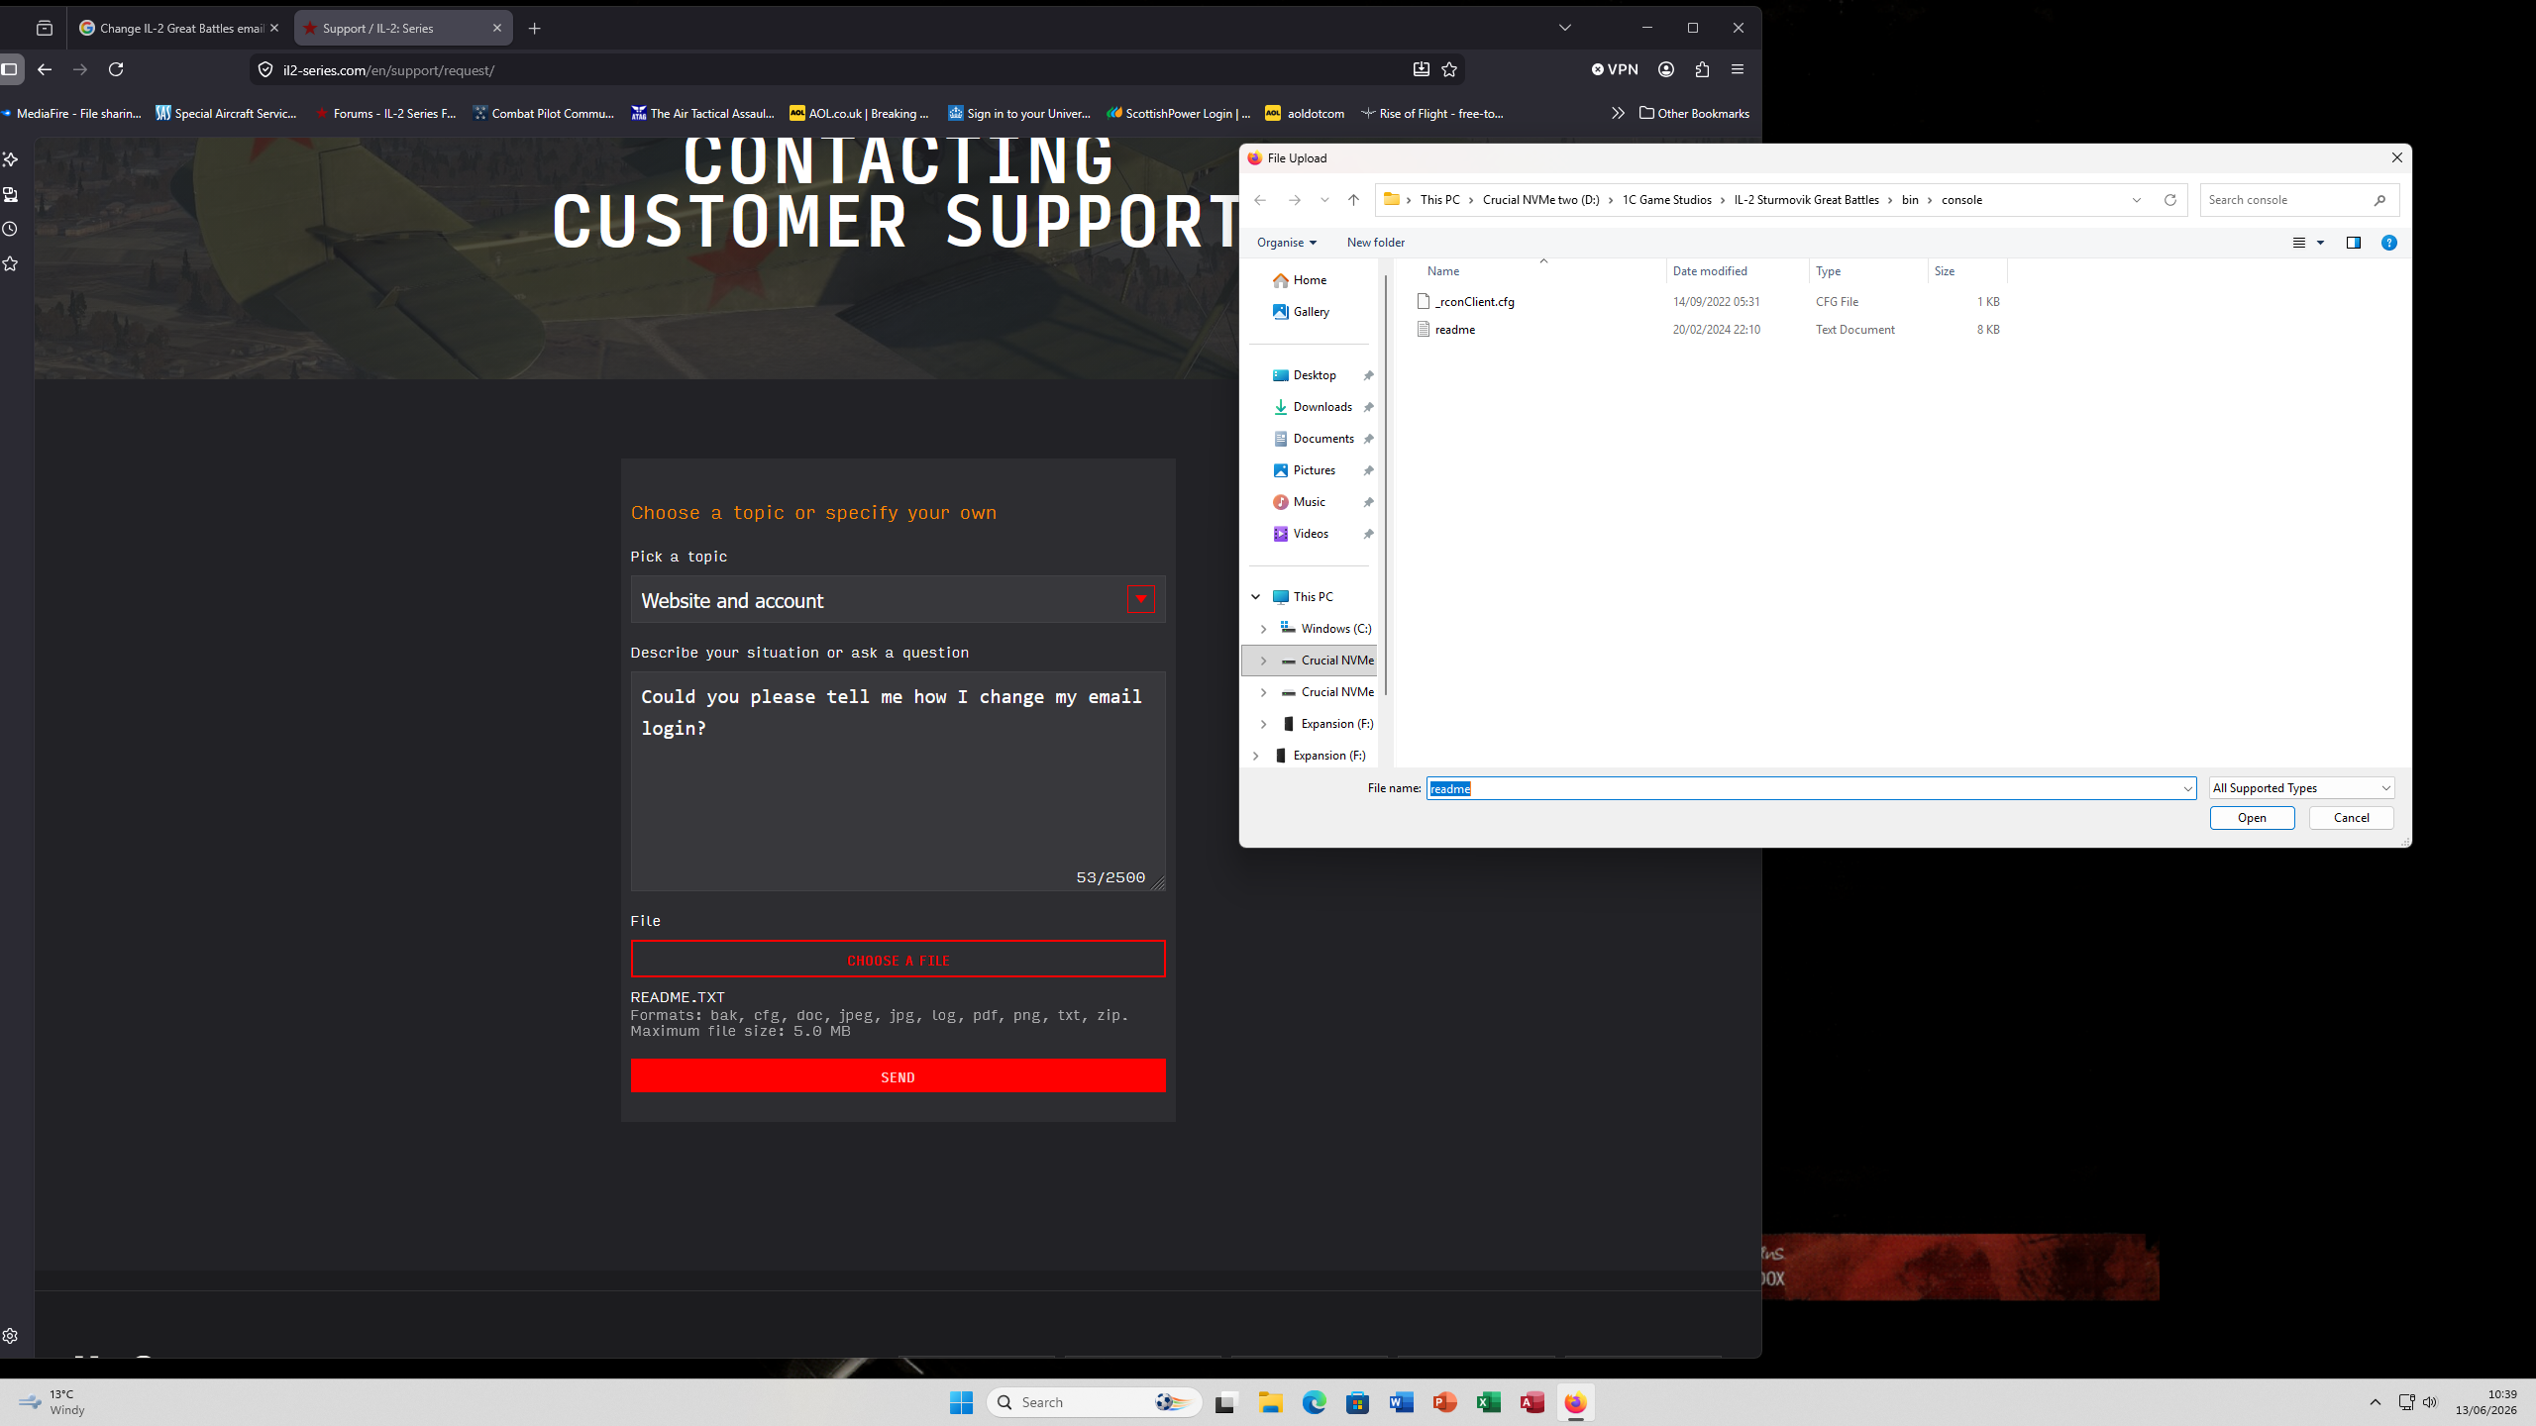This screenshot has height=1426, width=2536.
Task: Switch to the Change IL-2 Great Battles email tab
Action: pos(181,29)
